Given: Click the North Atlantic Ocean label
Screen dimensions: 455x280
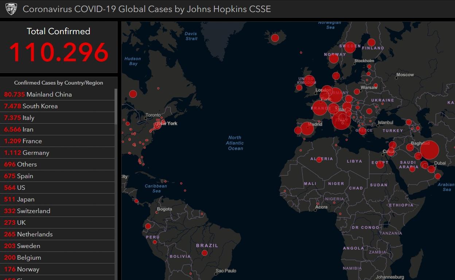Looking at the screenshot, I should [235, 143].
